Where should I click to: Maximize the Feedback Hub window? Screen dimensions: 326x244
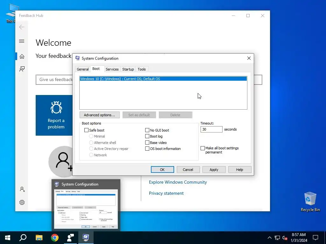(248, 16)
